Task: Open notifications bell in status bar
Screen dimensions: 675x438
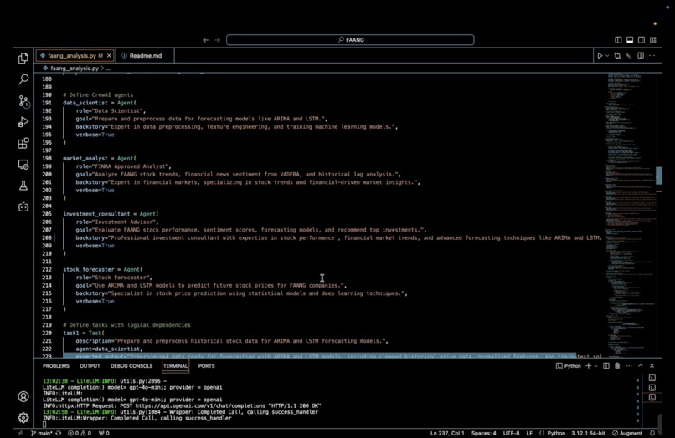Action: (x=652, y=433)
